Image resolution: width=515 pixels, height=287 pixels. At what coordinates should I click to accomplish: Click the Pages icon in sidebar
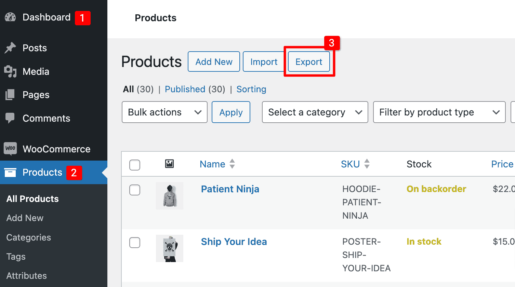(10, 95)
